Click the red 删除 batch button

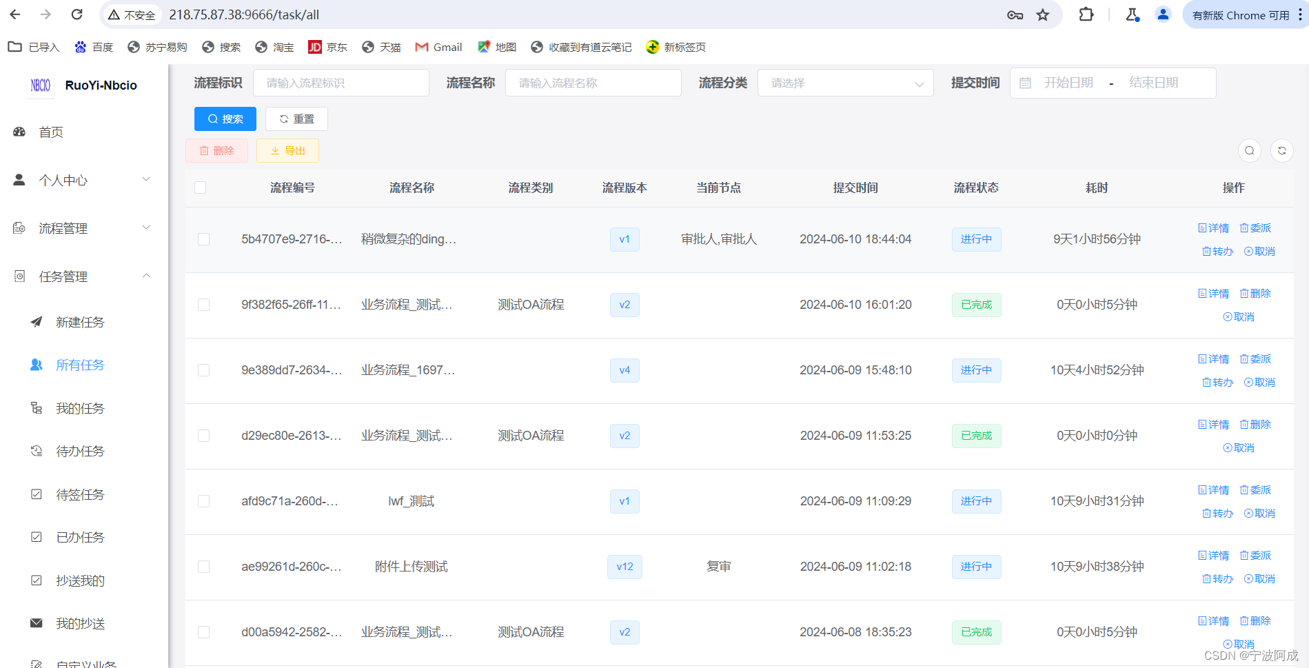216,150
